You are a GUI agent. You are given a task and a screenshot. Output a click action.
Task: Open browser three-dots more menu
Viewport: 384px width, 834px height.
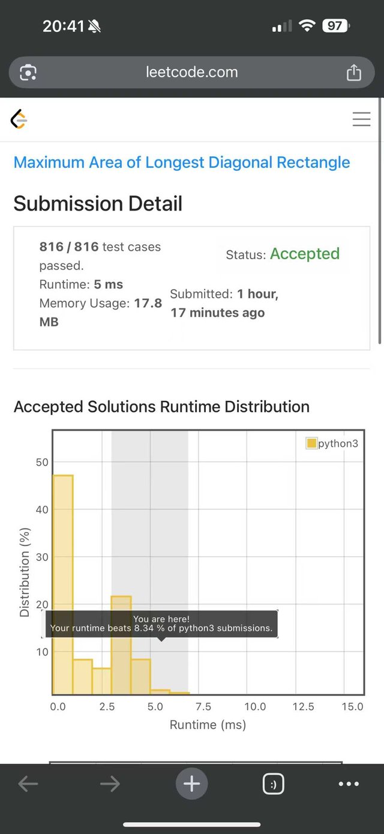[349, 783]
